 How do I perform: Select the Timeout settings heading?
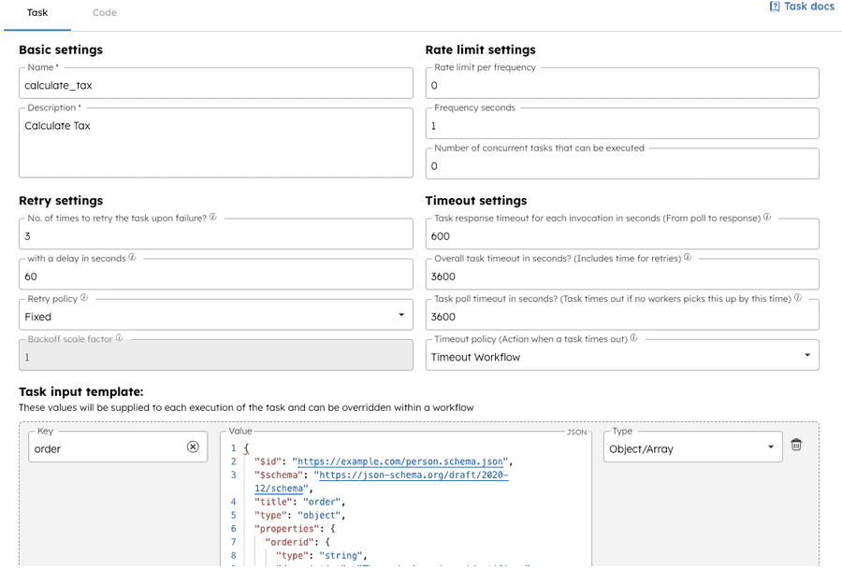[476, 201]
